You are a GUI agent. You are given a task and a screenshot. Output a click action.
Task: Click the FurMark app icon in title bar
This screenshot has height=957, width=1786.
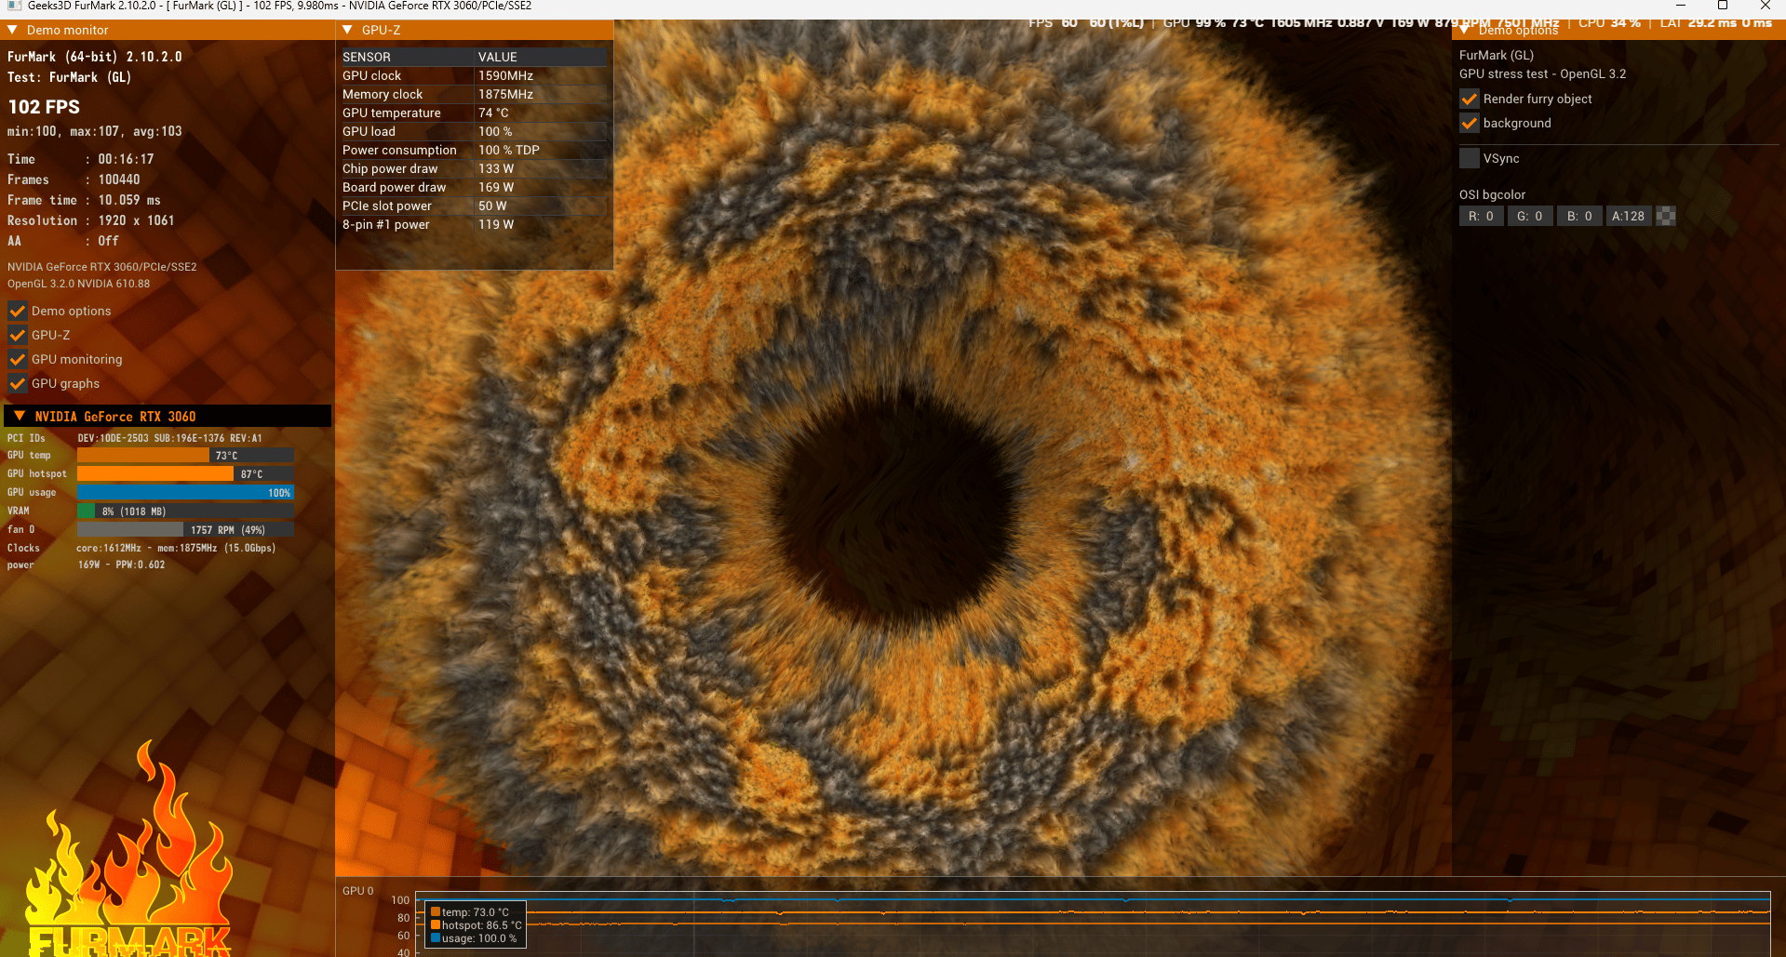(x=13, y=6)
